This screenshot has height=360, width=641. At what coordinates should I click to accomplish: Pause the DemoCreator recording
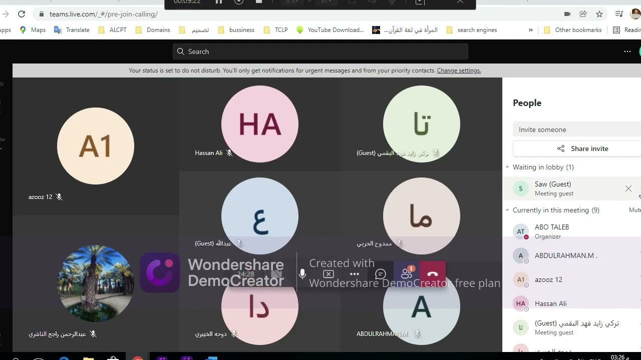pos(219,2)
